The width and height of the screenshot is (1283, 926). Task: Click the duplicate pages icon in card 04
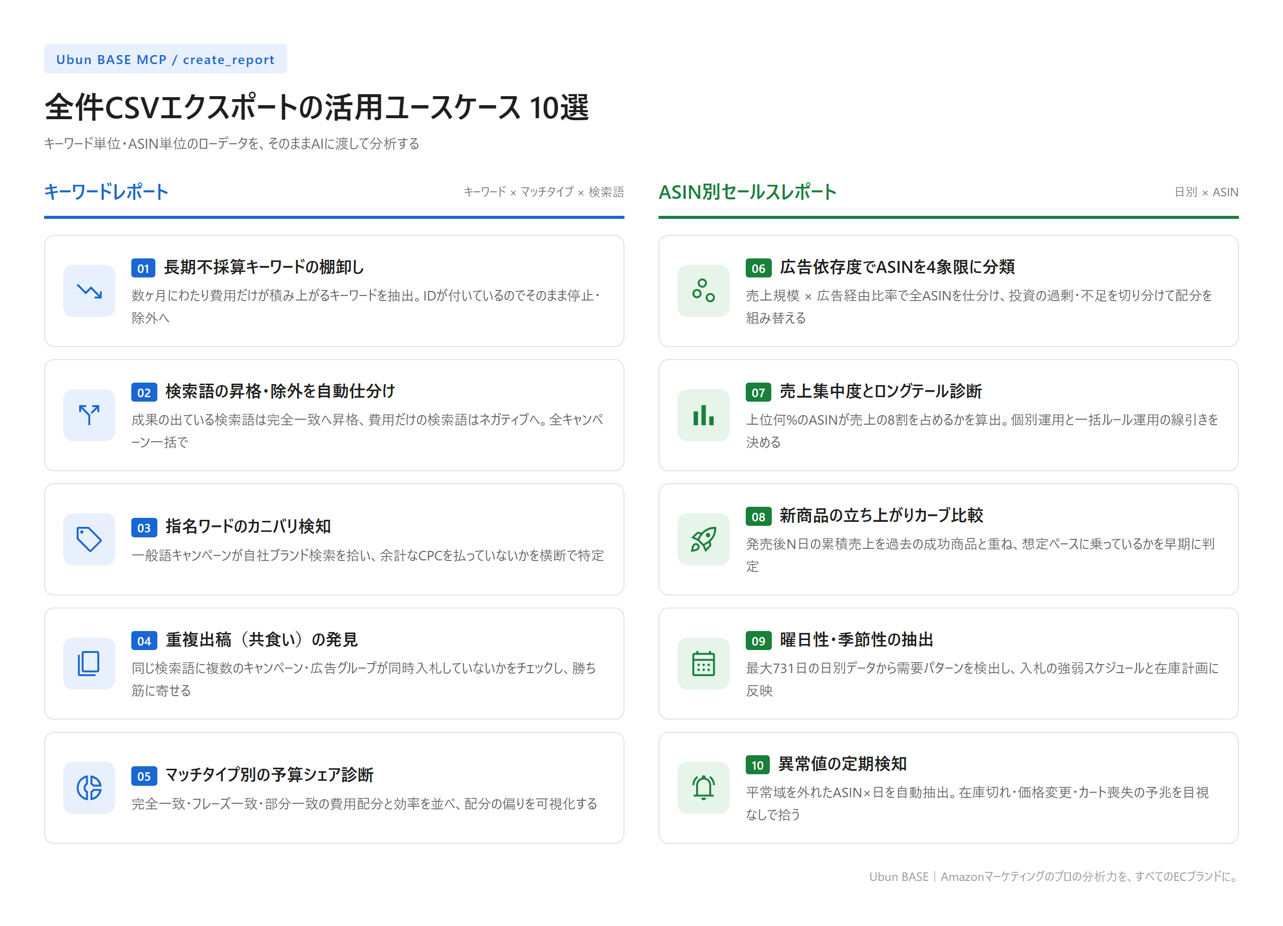pyautogui.click(x=89, y=664)
